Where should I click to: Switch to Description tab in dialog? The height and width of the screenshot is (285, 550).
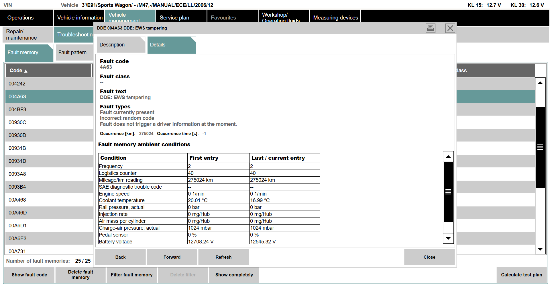point(121,45)
